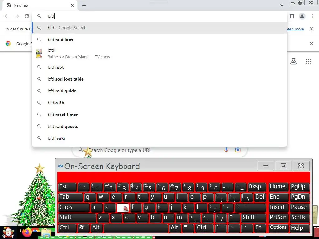Image resolution: width=319 pixels, height=239 pixels.
Task: Open the tab search chevron
Action: tap(282, 5)
